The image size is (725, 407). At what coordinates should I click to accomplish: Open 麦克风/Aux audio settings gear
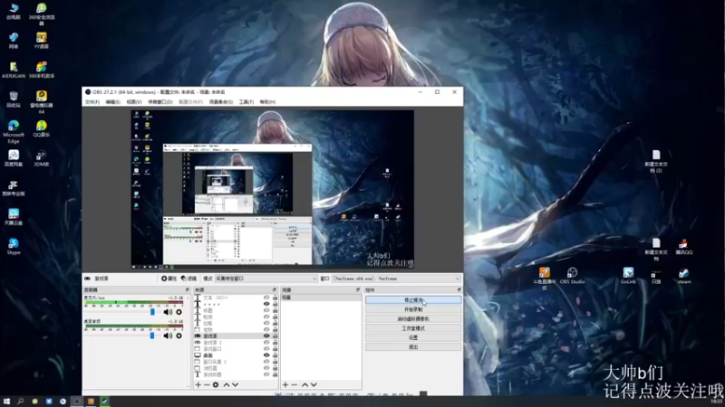(179, 312)
